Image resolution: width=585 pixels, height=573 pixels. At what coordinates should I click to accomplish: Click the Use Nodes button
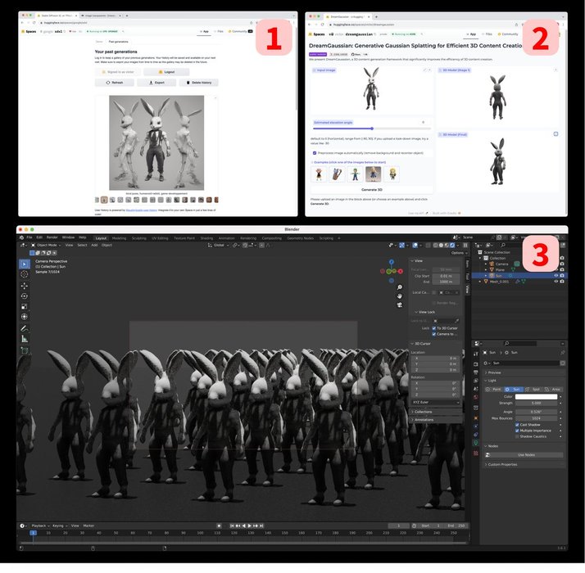pos(526,455)
